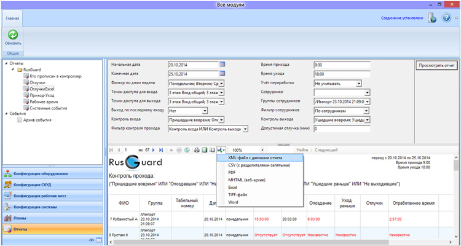This screenshot has width=461, height=246.
Task: Collapse the RusGuard folder tree node
Action: (x=13, y=70)
